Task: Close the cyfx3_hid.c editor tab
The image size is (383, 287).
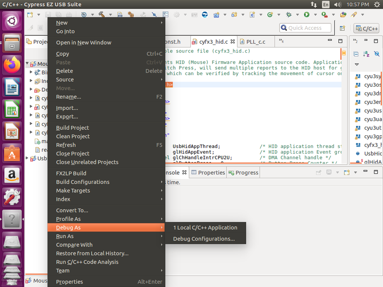Action: (x=233, y=41)
